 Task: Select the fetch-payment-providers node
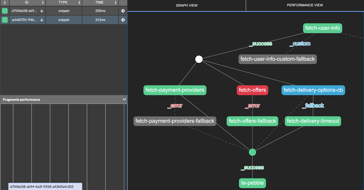[175, 90]
